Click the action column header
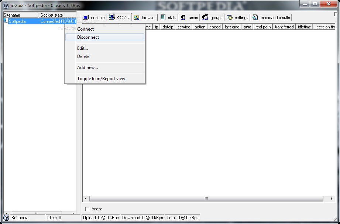Viewport: 340px width, 224px height. (200, 27)
